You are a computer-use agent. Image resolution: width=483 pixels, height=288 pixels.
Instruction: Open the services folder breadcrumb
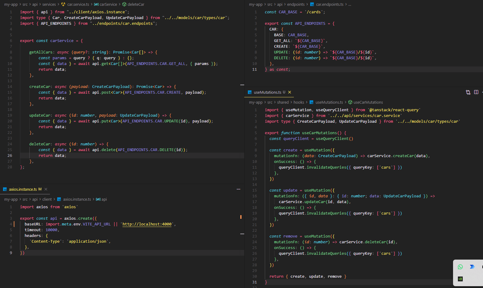coord(49,4)
